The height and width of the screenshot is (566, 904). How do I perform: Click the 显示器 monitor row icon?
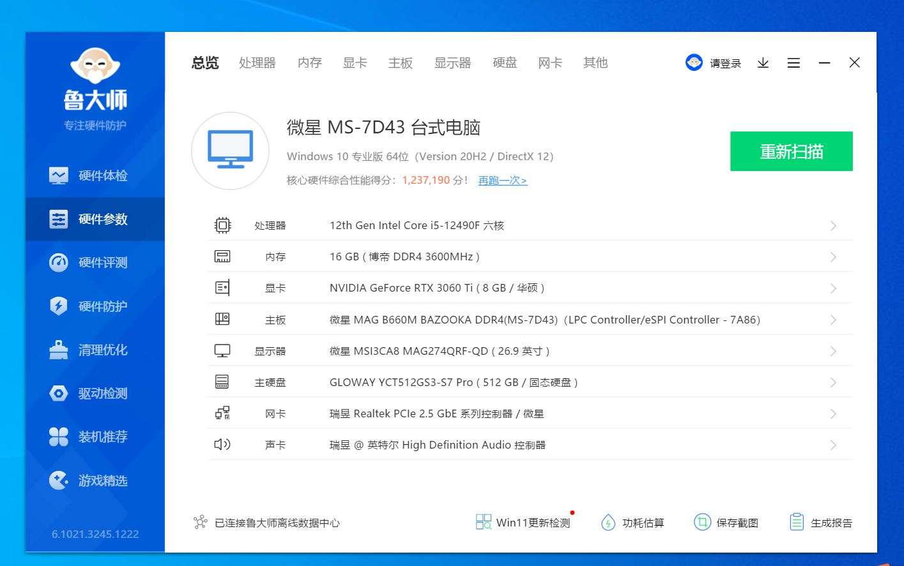tap(222, 350)
